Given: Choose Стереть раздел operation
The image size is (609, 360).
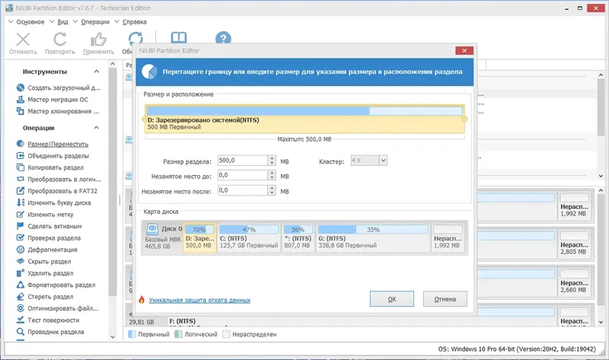Looking at the screenshot, I should click(x=45, y=297).
